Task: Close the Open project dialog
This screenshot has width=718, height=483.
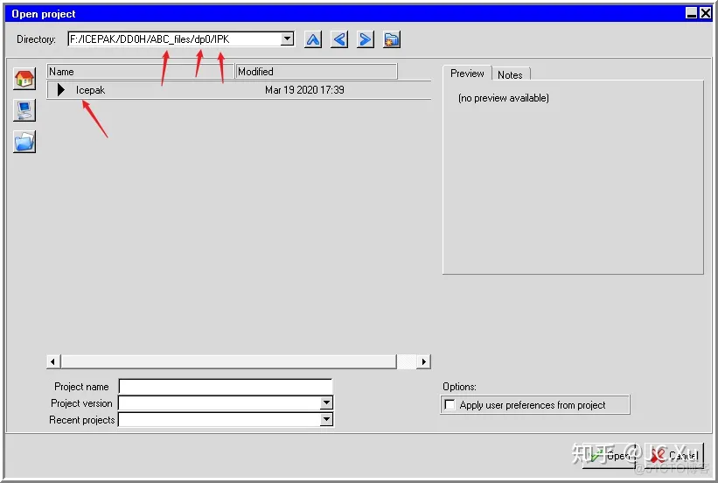Action: tap(706, 14)
